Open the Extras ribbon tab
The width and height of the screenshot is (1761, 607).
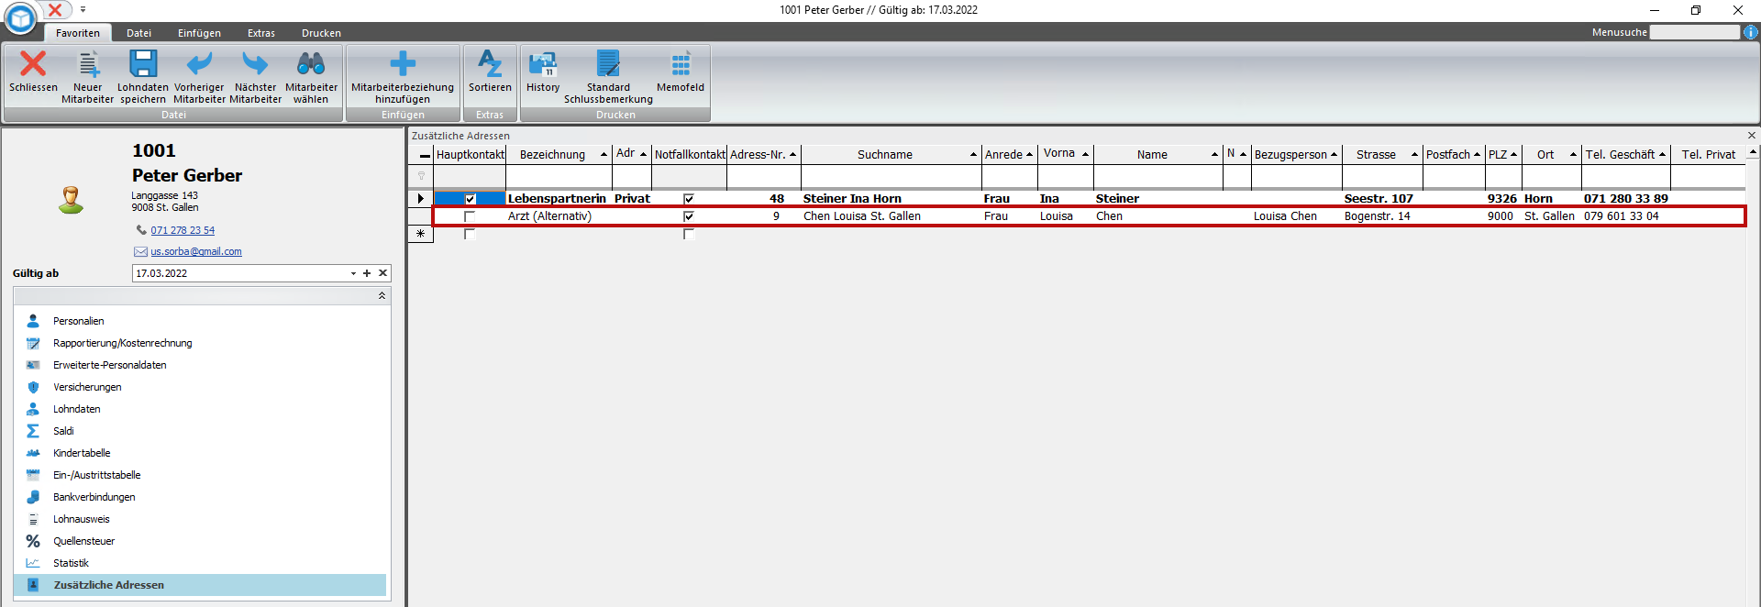(x=261, y=33)
